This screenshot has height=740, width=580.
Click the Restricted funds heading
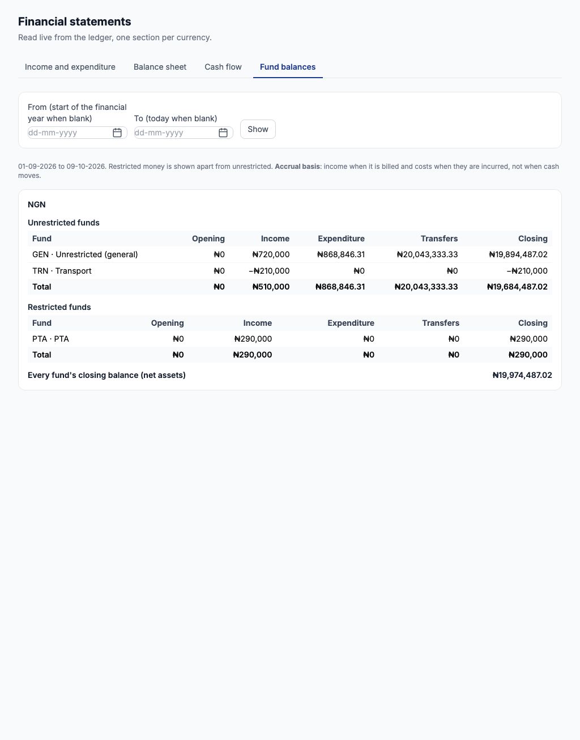[59, 307]
